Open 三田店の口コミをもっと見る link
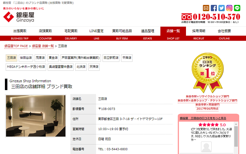Viewport: 246px width, 154px height. (x=203, y=118)
